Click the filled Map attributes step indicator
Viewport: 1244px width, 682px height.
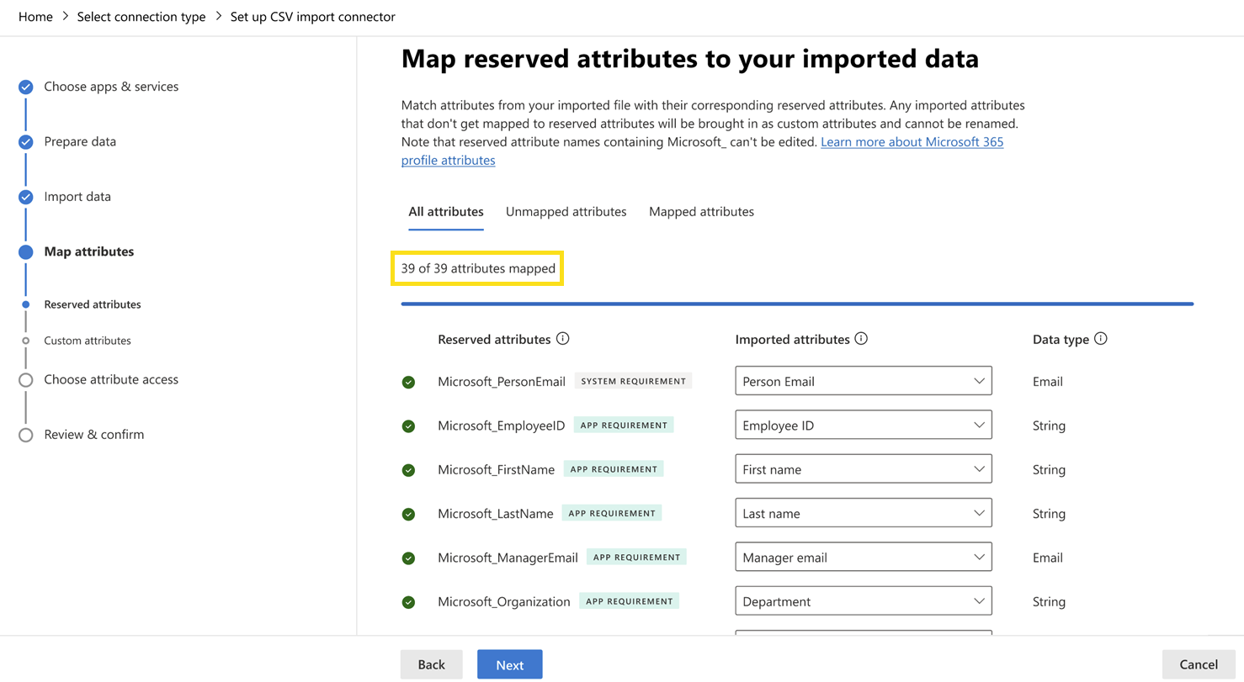coord(25,251)
